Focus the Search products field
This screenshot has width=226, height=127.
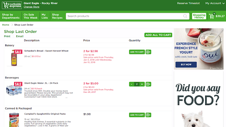pyautogui.click(x=127, y=16)
